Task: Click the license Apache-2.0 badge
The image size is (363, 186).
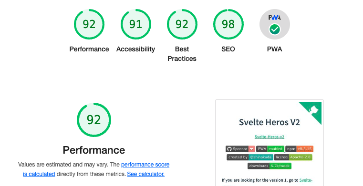Action: coord(293,157)
